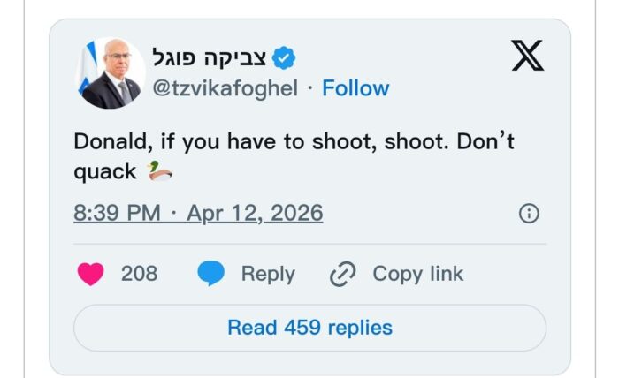Follow the account via the Follow link
619x378 pixels.
355,88
